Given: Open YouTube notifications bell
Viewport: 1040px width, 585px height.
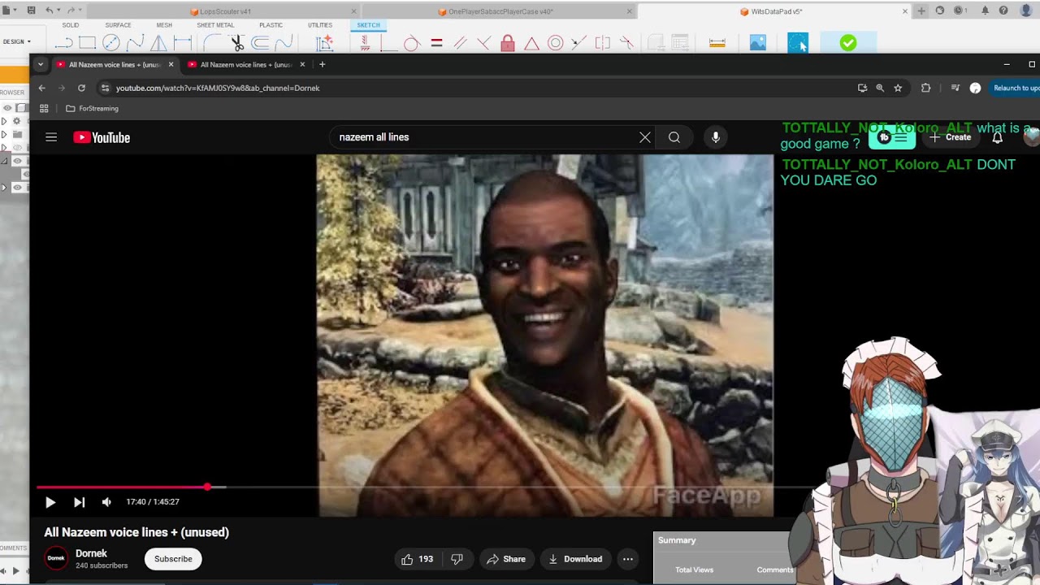Looking at the screenshot, I should [998, 137].
